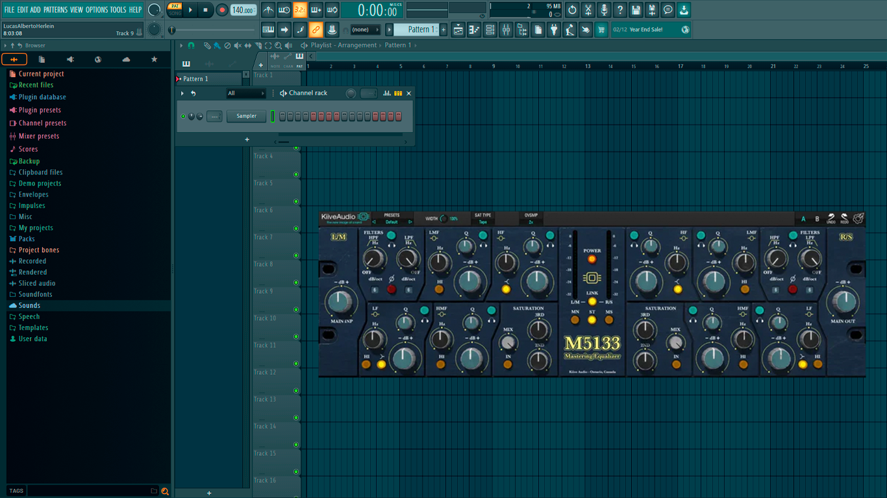Select the files browser tab icon

coord(42,59)
